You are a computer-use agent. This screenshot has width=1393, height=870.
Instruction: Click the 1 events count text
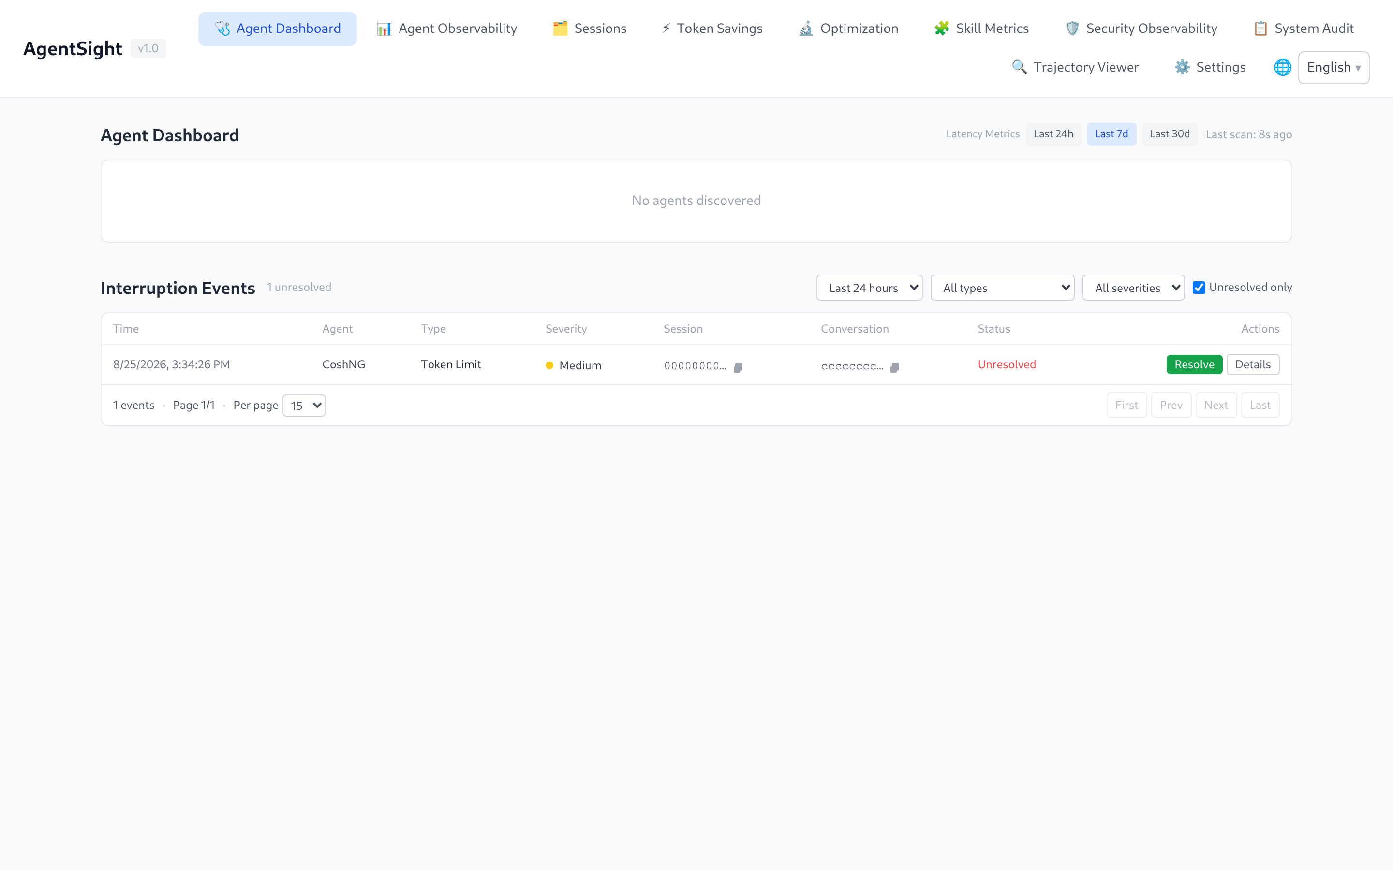tap(133, 405)
